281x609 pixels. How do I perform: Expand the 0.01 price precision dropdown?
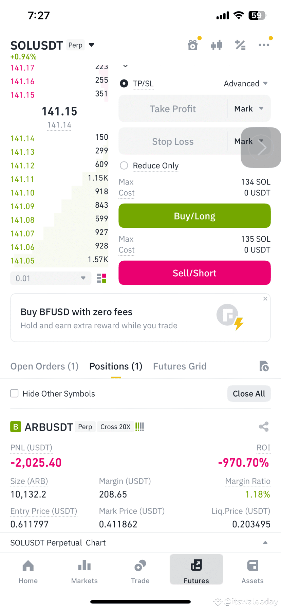click(x=51, y=278)
